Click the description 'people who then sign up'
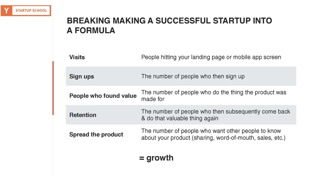 [x=193, y=76]
